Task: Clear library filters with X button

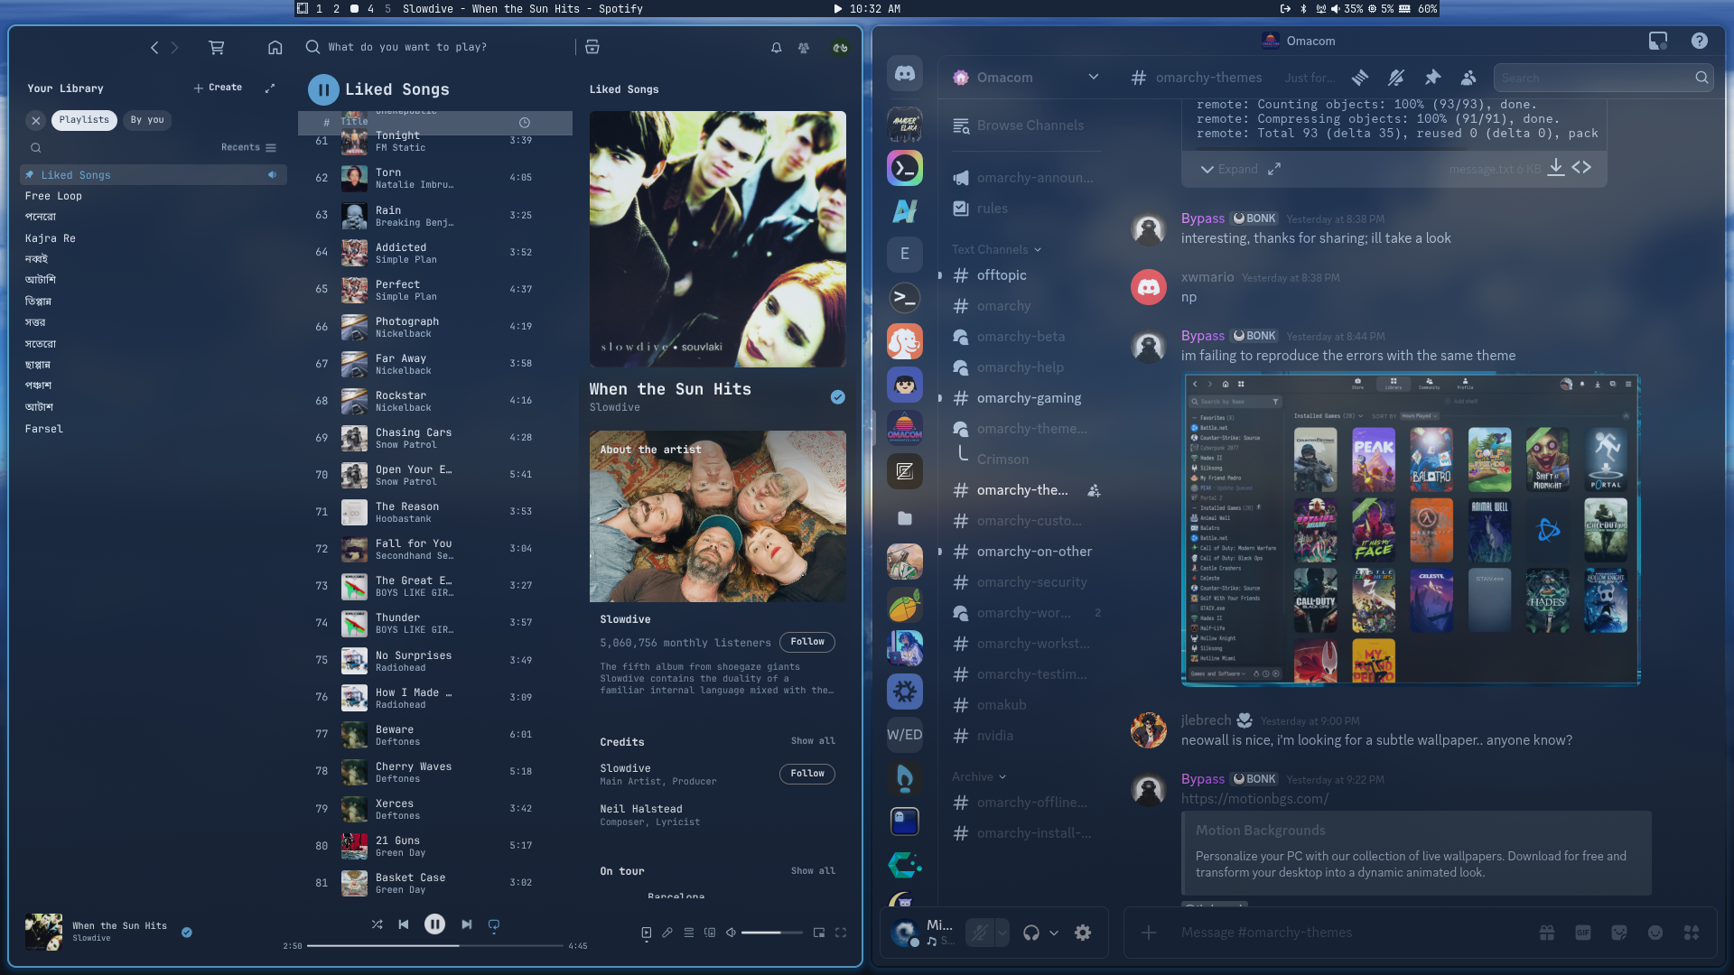Action: [36, 120]
